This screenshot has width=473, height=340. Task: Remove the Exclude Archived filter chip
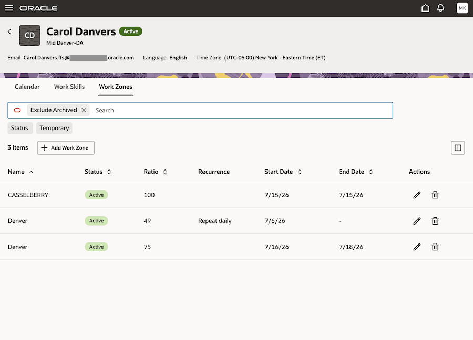(84, 110)
